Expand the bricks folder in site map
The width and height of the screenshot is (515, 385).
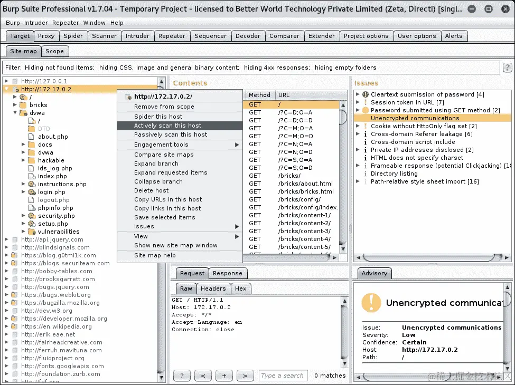[x=15, y=104]
